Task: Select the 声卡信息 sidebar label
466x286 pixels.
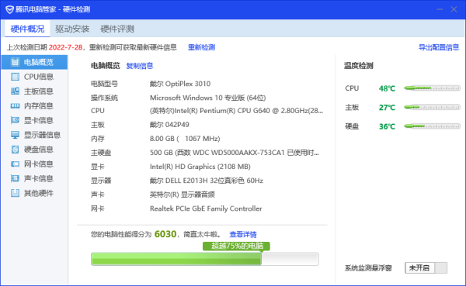Action: click(39, 178)
